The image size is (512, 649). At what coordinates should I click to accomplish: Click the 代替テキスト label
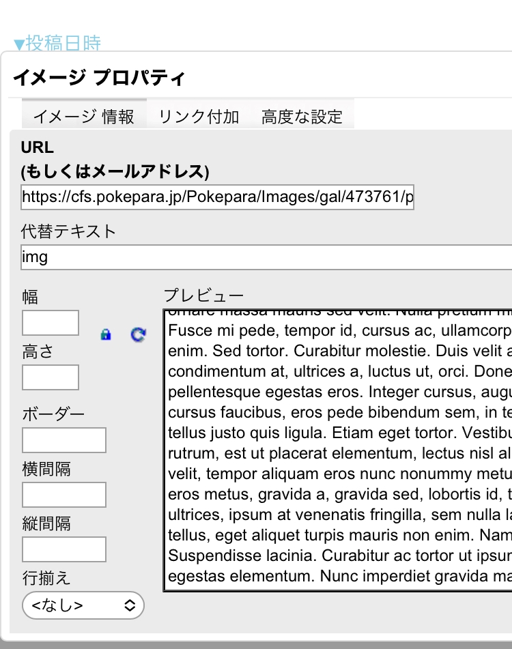point(68,231)
